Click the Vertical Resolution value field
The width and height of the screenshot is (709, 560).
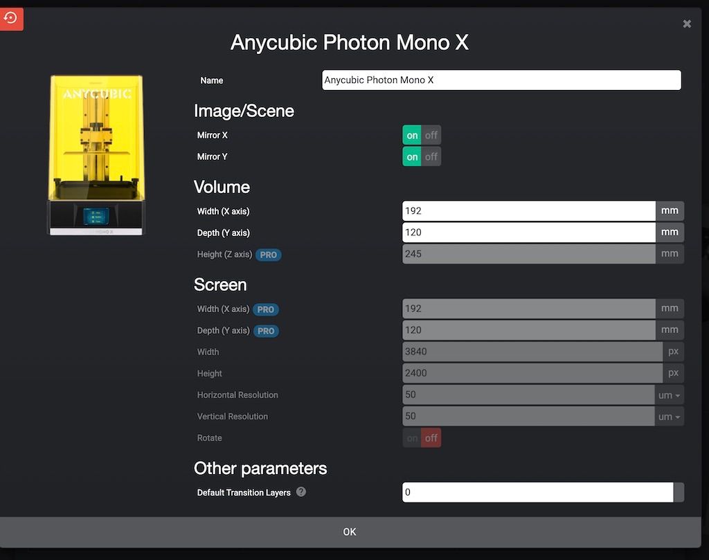pos(528,416)
